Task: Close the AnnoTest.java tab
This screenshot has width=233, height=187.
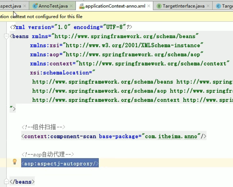Action: click(71, 6)
